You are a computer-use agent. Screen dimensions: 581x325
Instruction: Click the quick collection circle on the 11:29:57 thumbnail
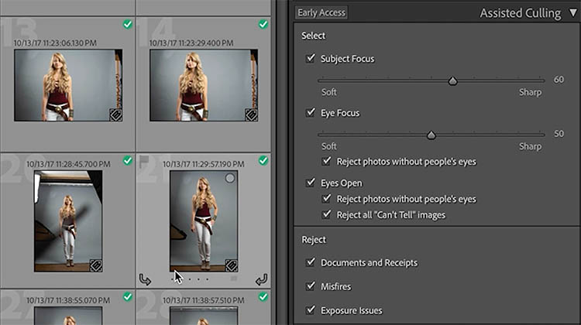pos(229,179)
